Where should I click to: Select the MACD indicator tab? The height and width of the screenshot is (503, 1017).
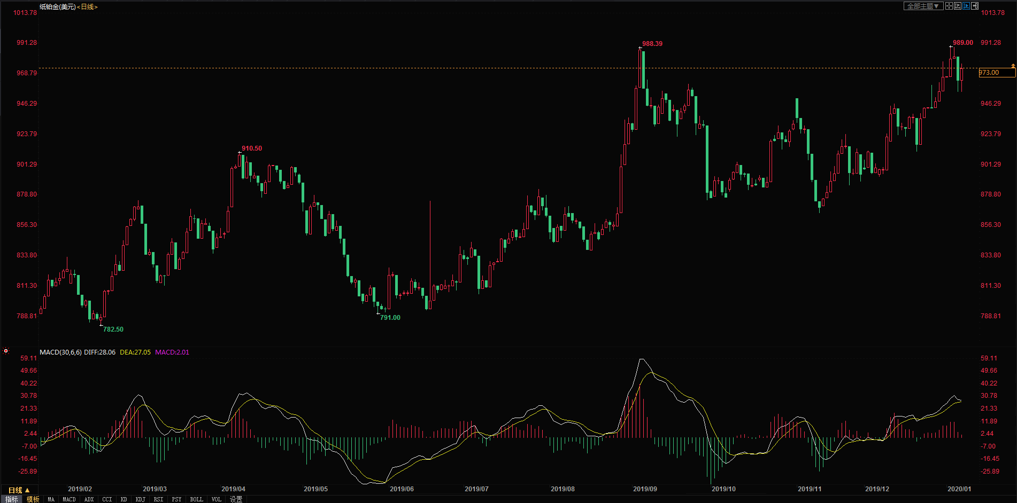tap(69, 499)
